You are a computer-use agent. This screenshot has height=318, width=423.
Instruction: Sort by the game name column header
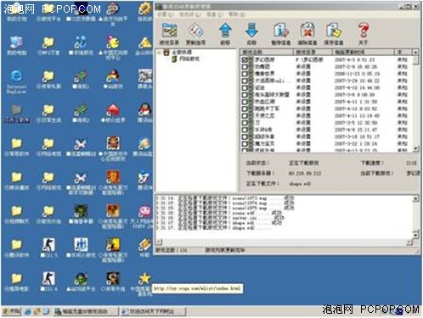point(267,52)
